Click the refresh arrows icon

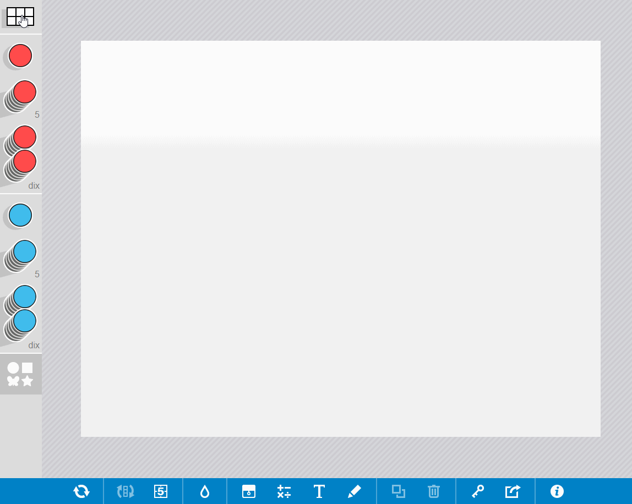click(81, 491)
